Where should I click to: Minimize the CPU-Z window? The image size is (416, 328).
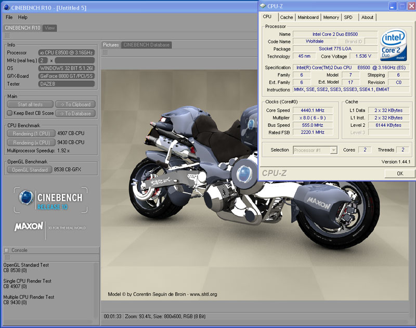click(x=393, y=6)
